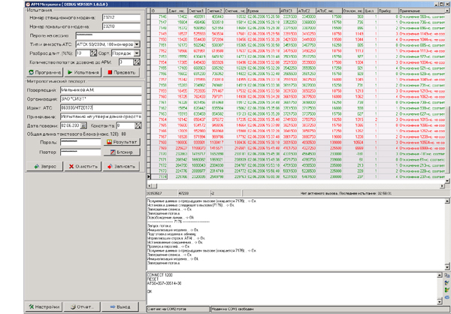Click the Прервать button
The image size is (451, 314).
(121, 72)
